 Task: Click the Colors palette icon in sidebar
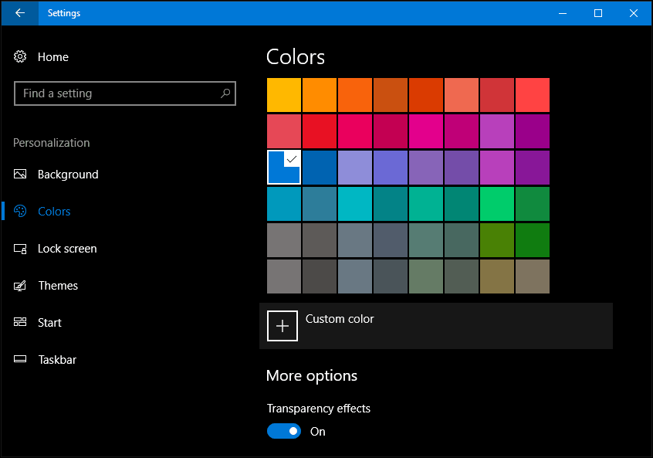point(20,212)
